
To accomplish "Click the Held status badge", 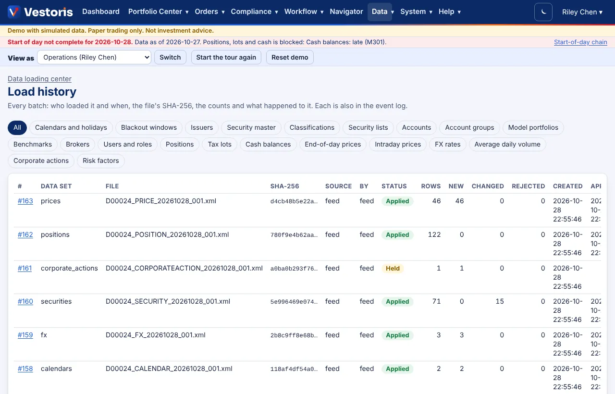I will click(393, 269).
